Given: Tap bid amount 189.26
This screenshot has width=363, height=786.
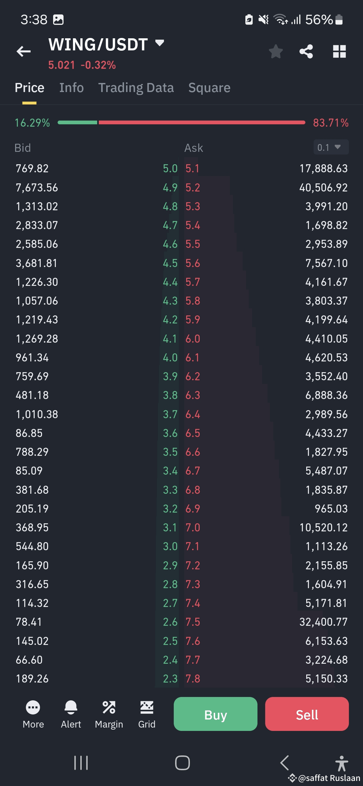Looking at the screenshot, I should [32, 679].
